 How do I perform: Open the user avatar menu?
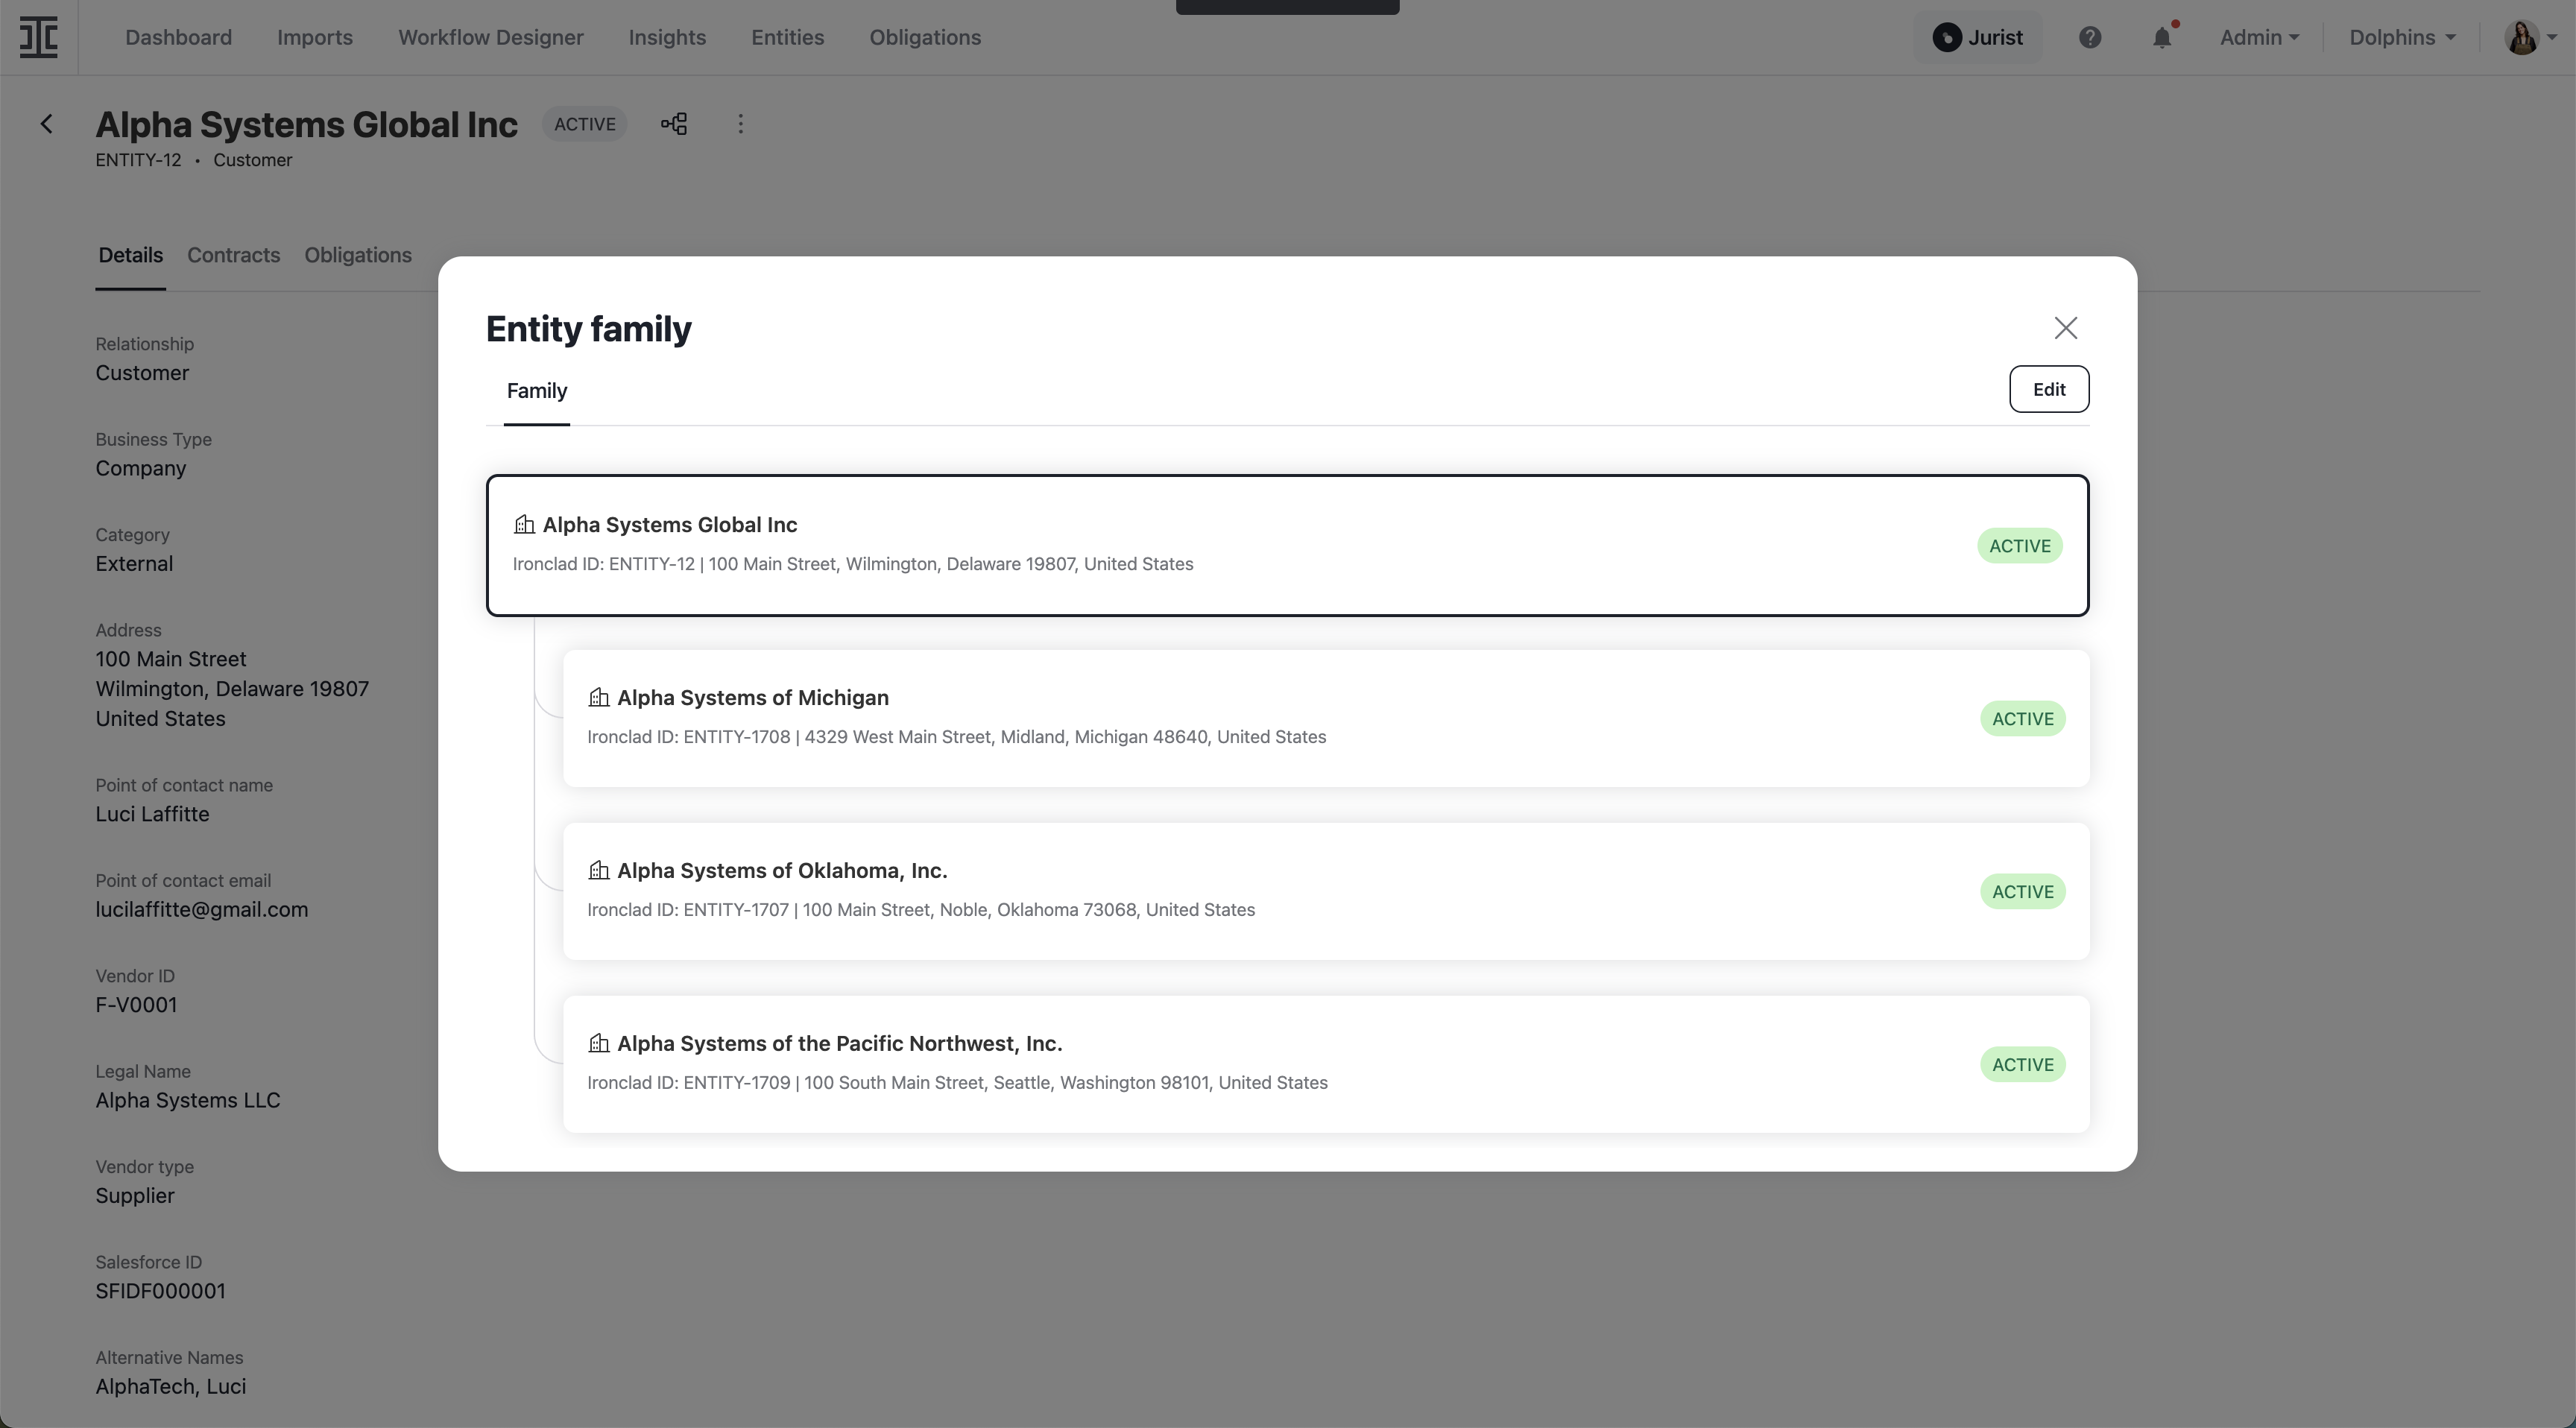pyautogui.click(x=2530, y=37)
